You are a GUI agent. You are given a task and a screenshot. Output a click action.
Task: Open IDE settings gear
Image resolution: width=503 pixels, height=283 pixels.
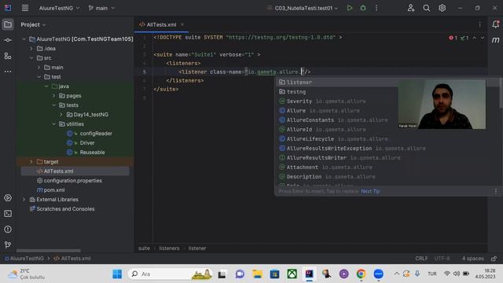click(442, 8)
